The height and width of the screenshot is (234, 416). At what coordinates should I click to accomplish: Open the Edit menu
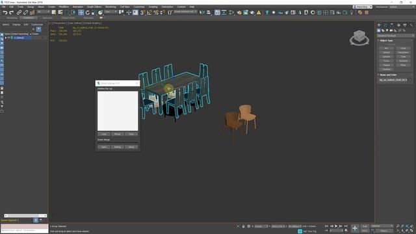[12, 6]
